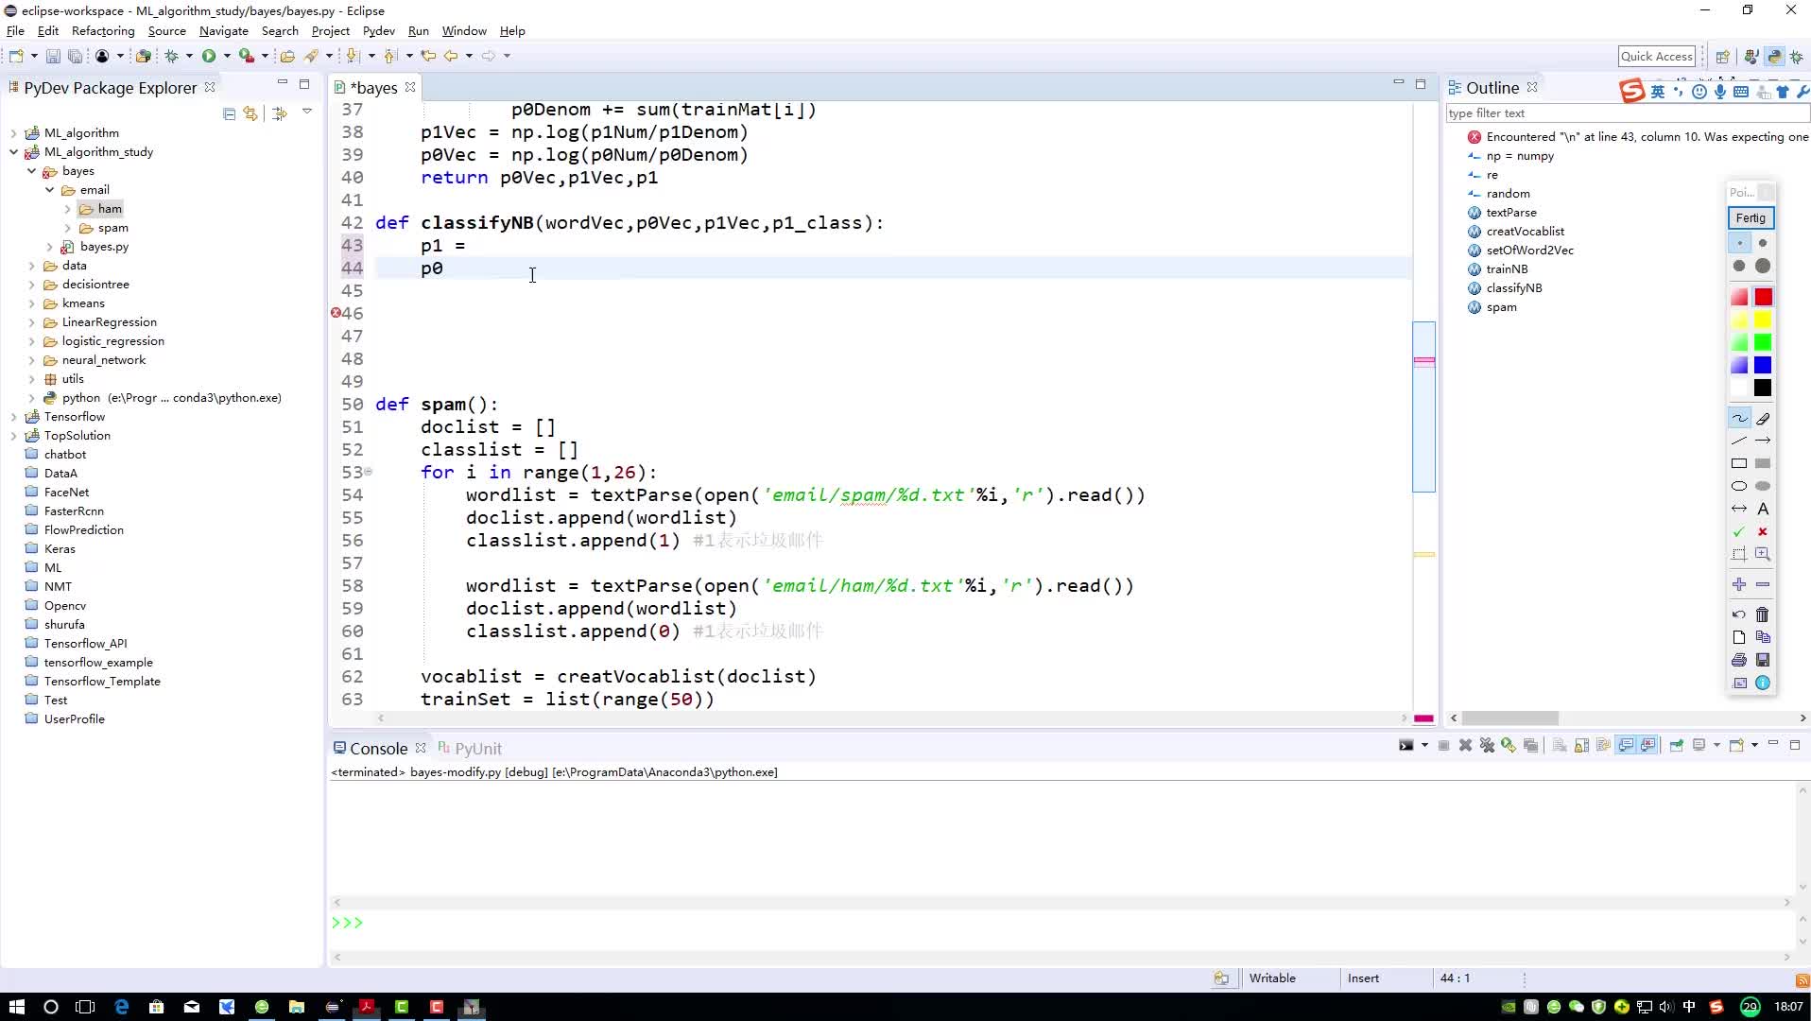Pick the ellipse outline tool in the palette

pyautogui.click(x=1739, y=486)
